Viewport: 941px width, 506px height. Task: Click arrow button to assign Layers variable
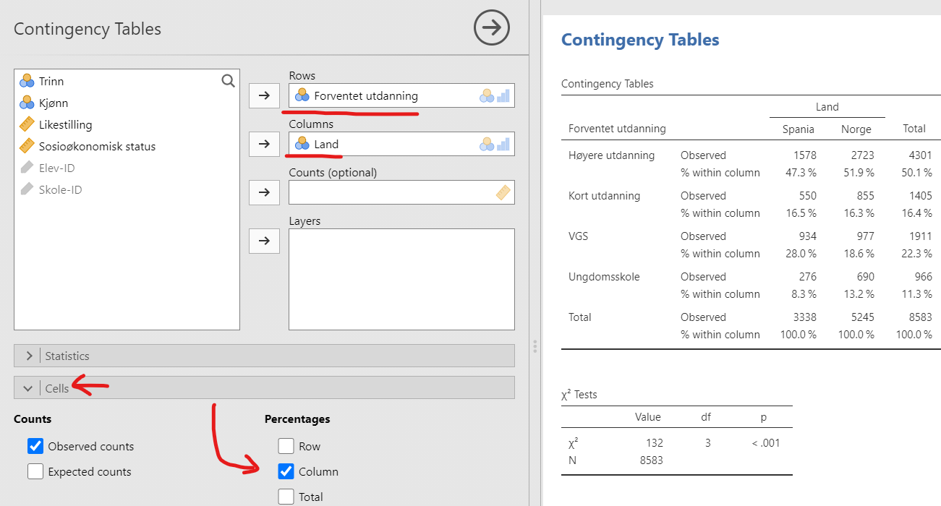pyautogui.click(x=264, y=241)
